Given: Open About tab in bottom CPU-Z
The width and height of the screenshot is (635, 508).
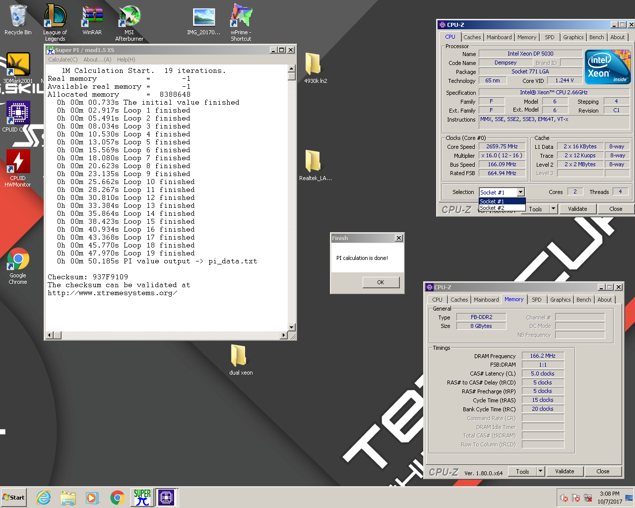Looking at the screenshot, I should click(605, 300).
